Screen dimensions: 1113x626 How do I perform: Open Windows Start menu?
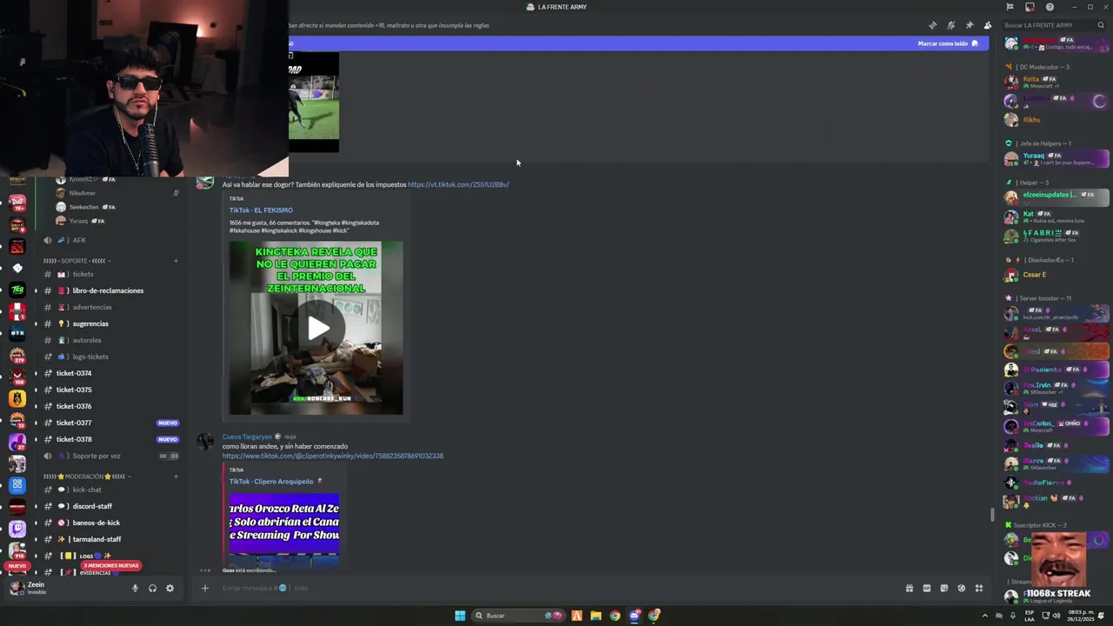tap(460, 616)
